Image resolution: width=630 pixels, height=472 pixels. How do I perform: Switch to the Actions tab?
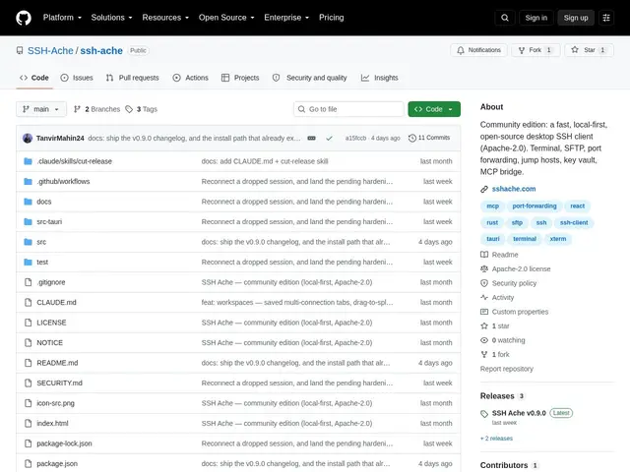click(190, 78)
